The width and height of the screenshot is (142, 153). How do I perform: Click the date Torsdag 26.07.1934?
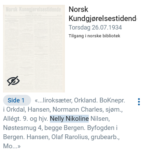tap(95, 27)
